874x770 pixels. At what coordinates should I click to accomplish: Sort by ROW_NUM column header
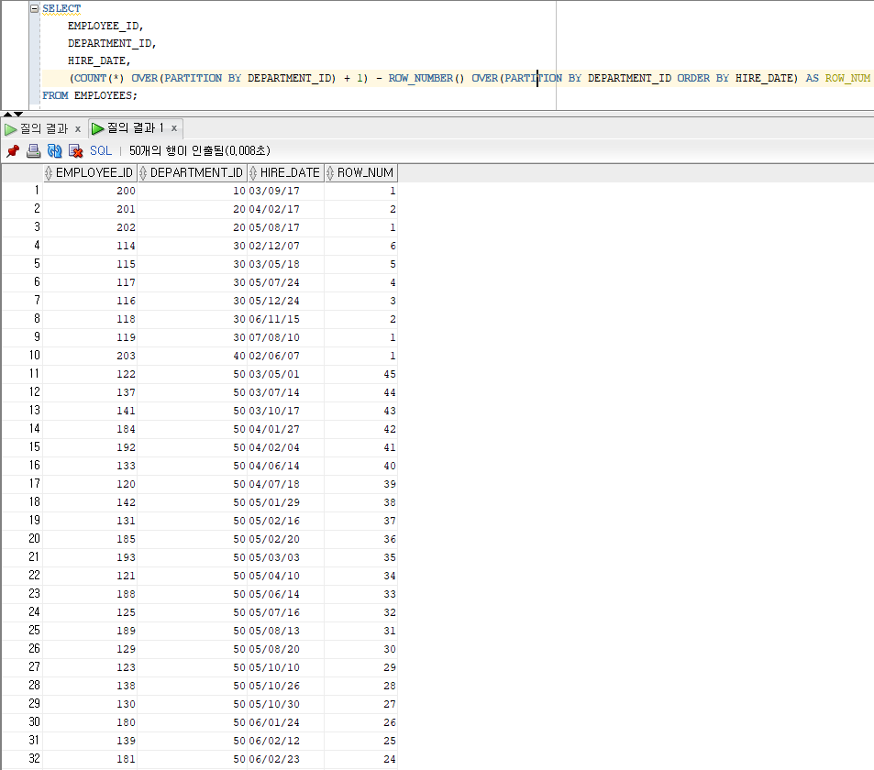click(360, 172)
